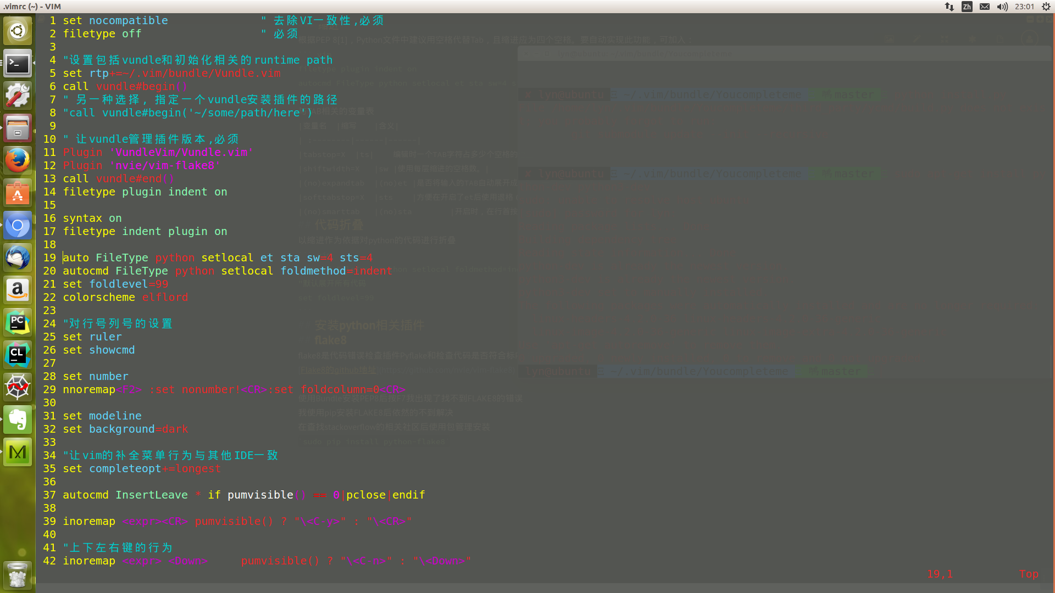Launch CLion from the dock

(18, 355)
